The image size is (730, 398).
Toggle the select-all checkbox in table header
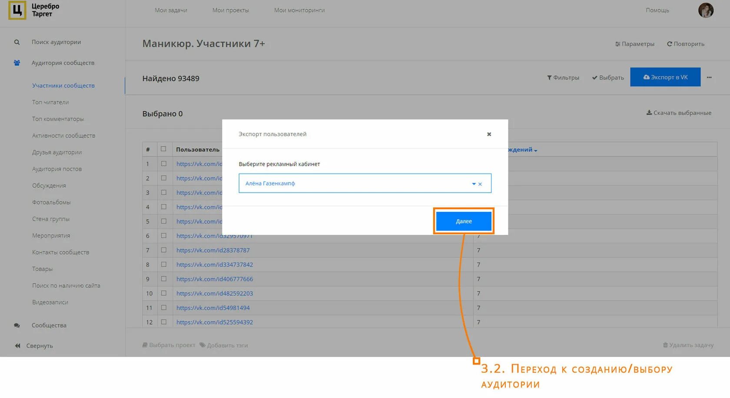(x=163, y=149)
